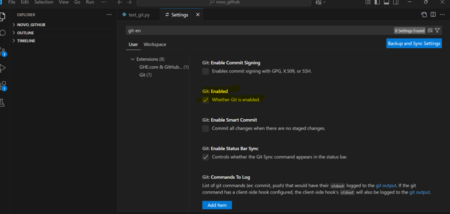Click the Explorer panel more actions ellipsis
This screenshot has width=450, height=214.
(x=109, y=15)
